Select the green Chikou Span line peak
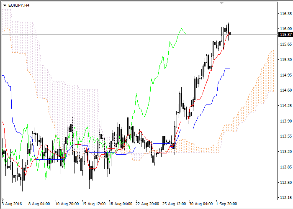 181,28
